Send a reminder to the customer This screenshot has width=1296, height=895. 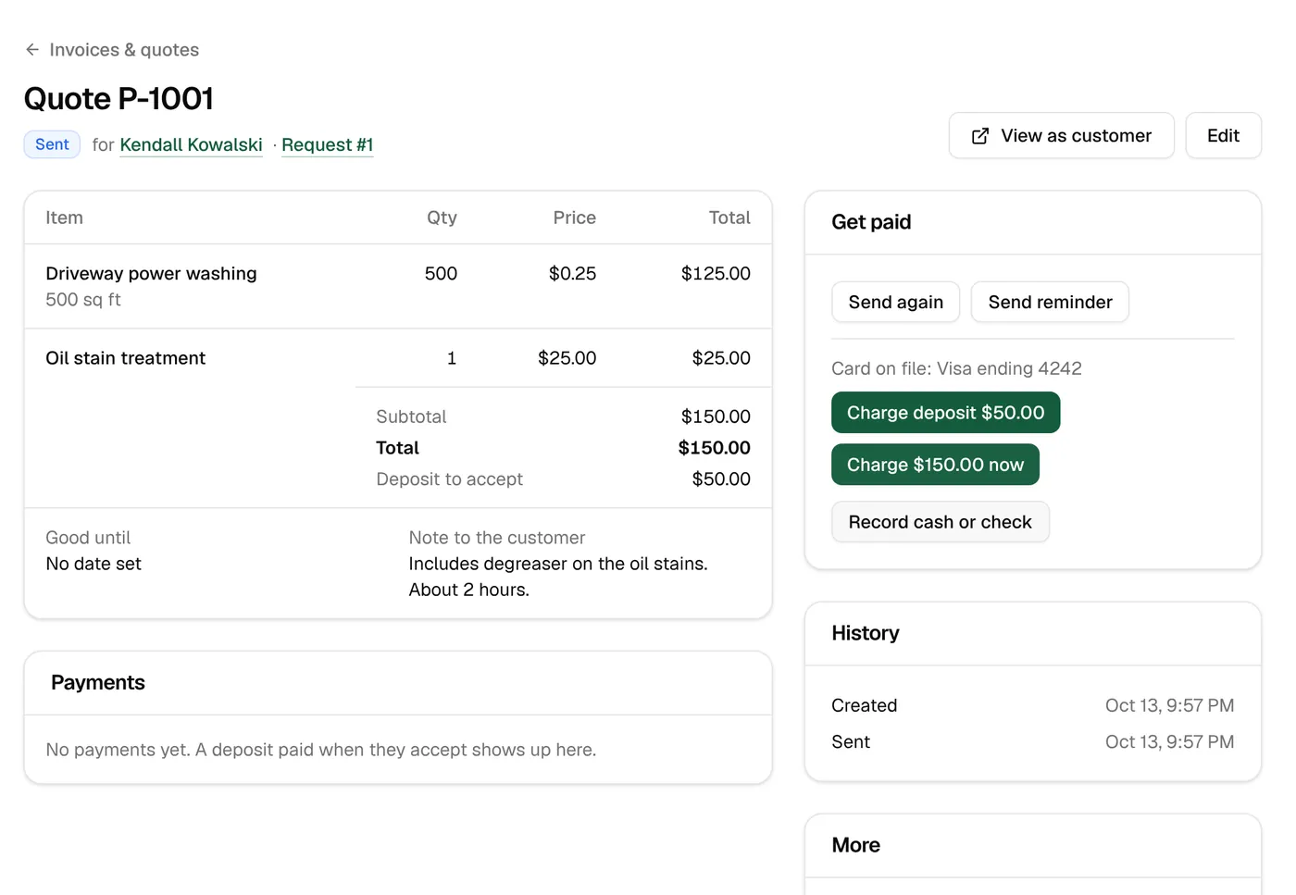tap(1050, 302)
